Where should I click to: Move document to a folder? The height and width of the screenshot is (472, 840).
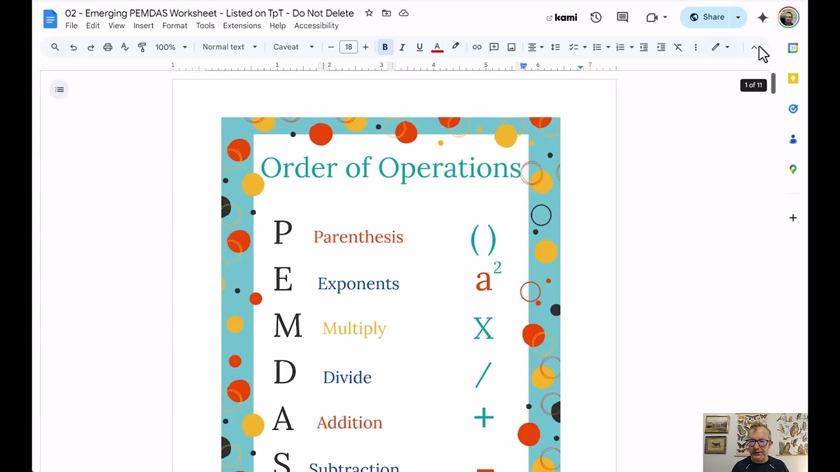[x=387, y=13]
